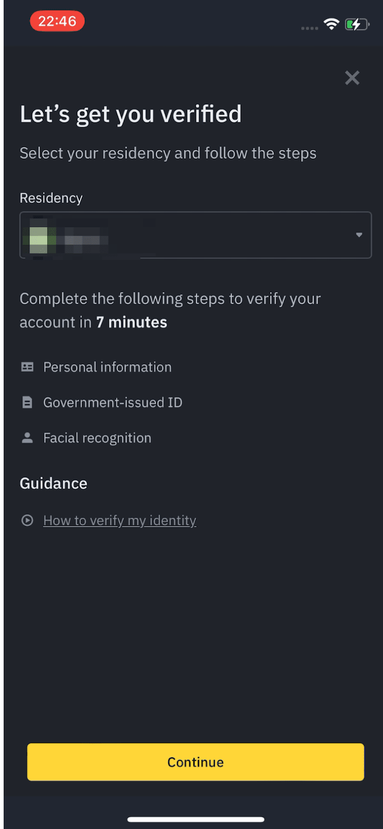
Task: Tap the red 22:46 time indicator
Action: click(57, 21)
